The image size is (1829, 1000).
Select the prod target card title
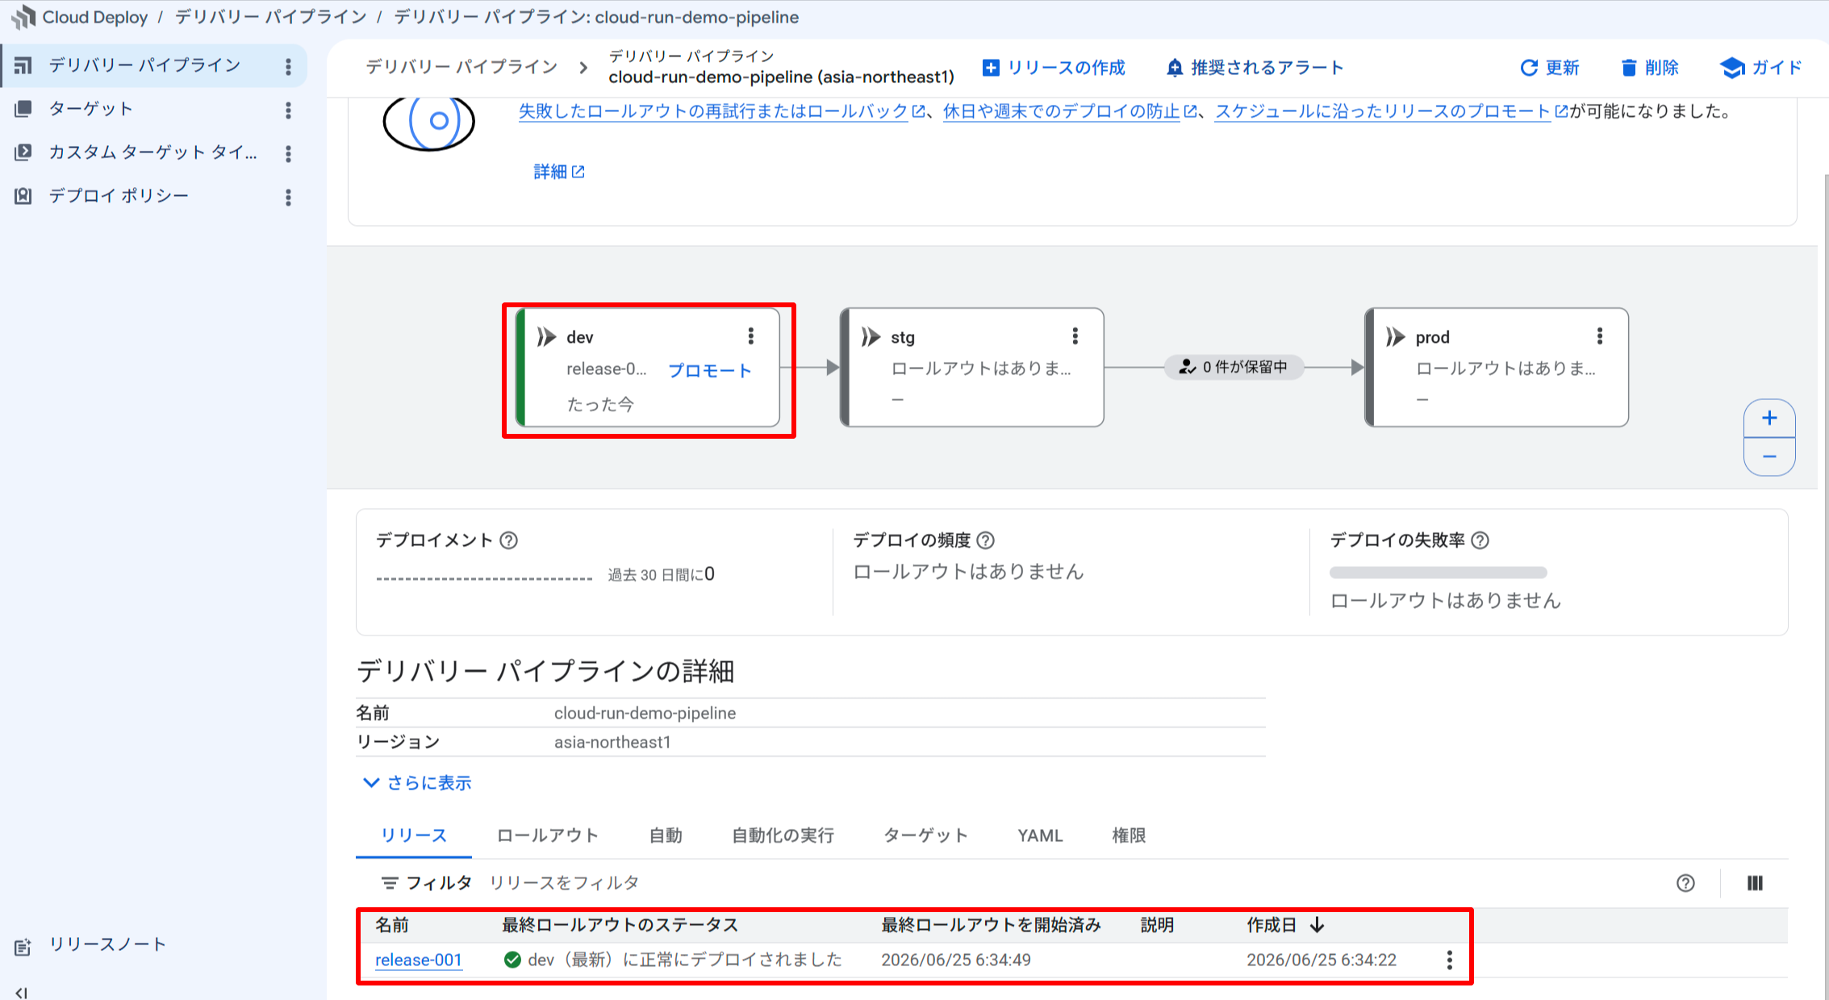pyautogui.click(x=1433, y=337)
